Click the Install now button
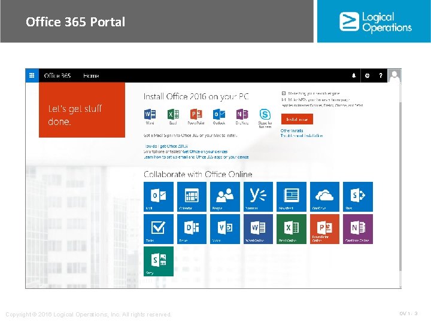This screenshot has height=323, width=431. pyautogui.click(x=297, y=120)
